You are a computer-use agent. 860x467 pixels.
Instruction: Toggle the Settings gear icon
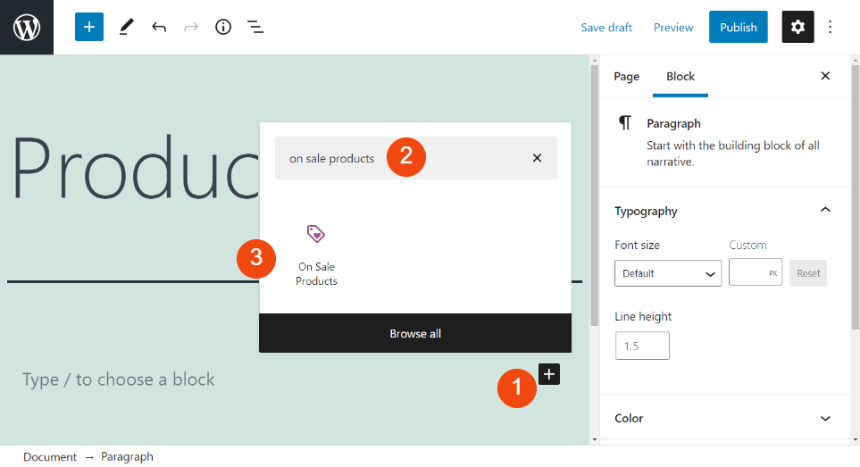click(797, 27)
